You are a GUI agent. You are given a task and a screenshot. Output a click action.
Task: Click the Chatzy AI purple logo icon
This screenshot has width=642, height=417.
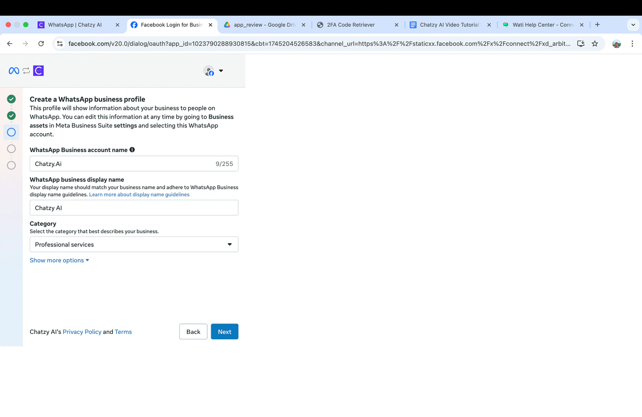(x=38, y=71)
